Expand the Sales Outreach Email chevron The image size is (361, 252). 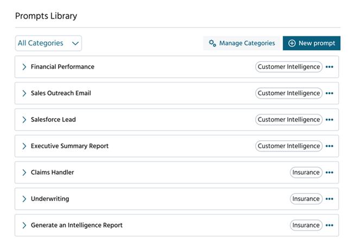24,94
